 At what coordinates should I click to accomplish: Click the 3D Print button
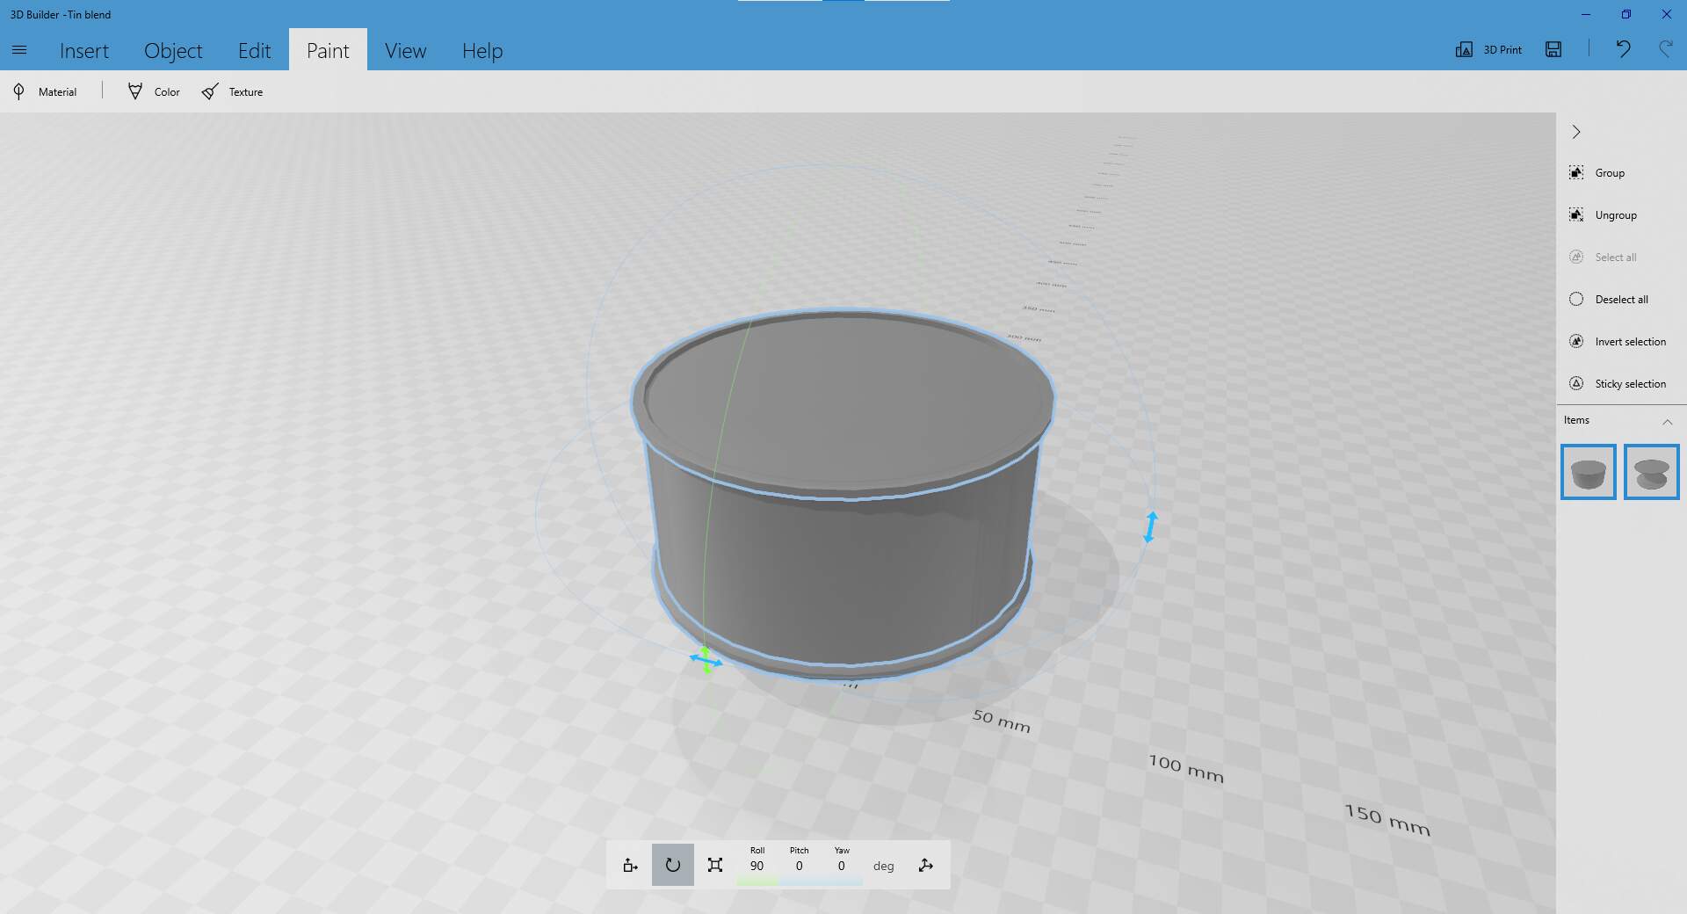[1489, 50]
